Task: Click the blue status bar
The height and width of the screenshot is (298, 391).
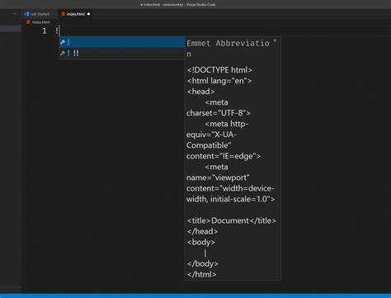Action: point(195,296)
